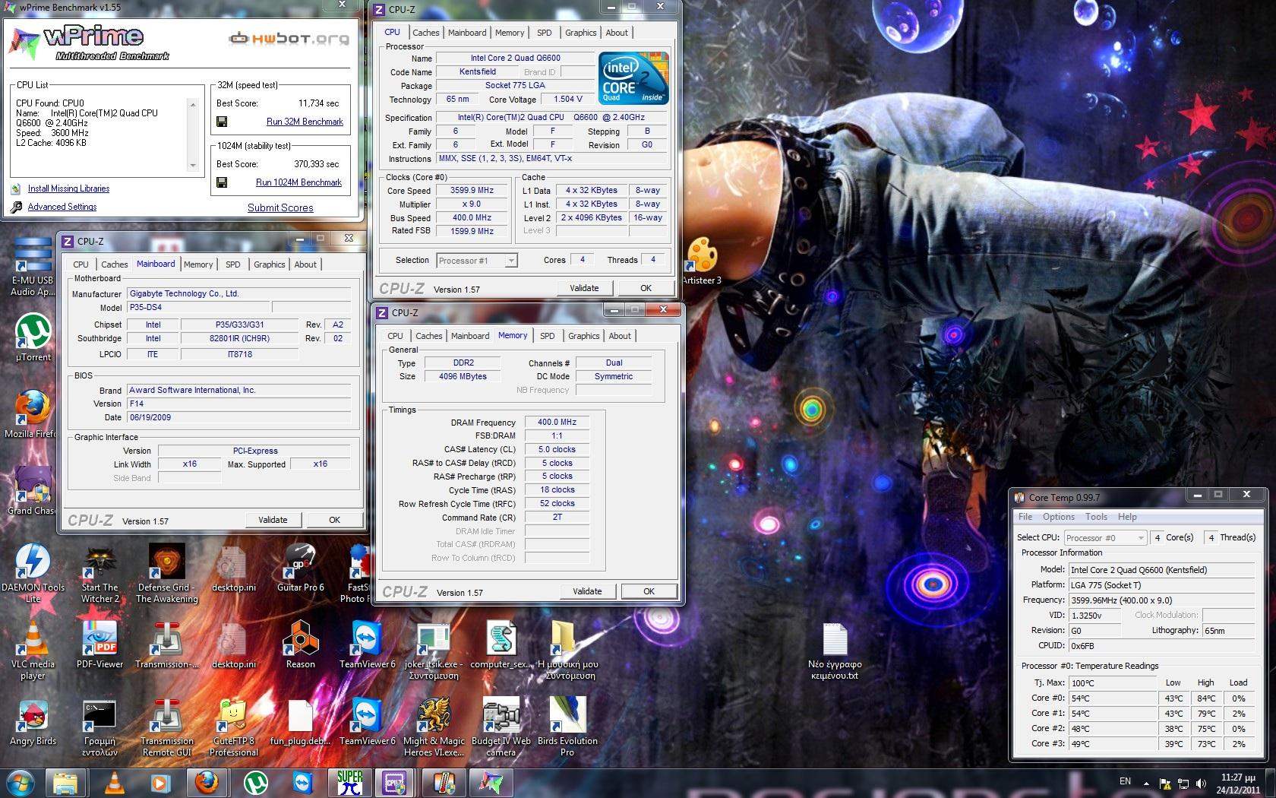Open Start The Witcher 2 shortcut

(99, 573)
